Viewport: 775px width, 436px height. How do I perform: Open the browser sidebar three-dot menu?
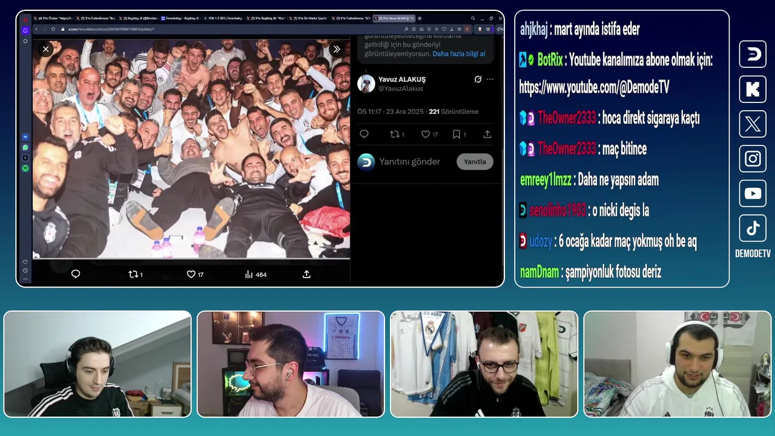[x=25, y=279]
